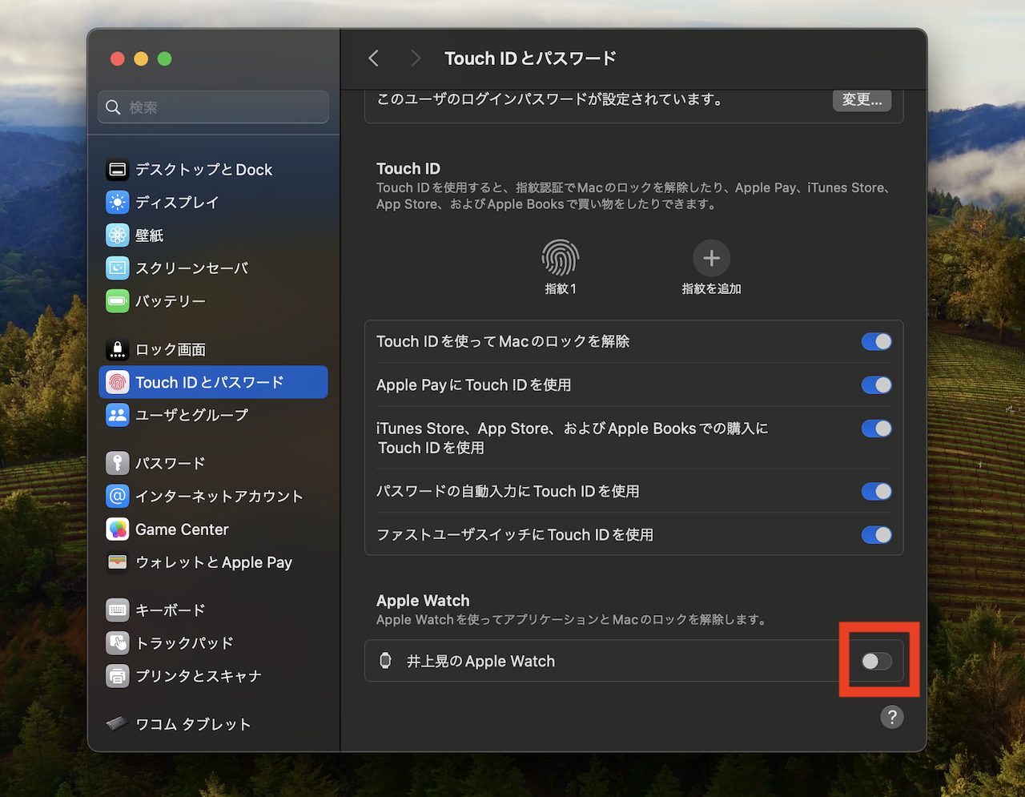Viewport: 1025px width, 797px height.
Task: Click the スクリーンセーバ icon
Action: pyautogui.click(x=118, y=268)
